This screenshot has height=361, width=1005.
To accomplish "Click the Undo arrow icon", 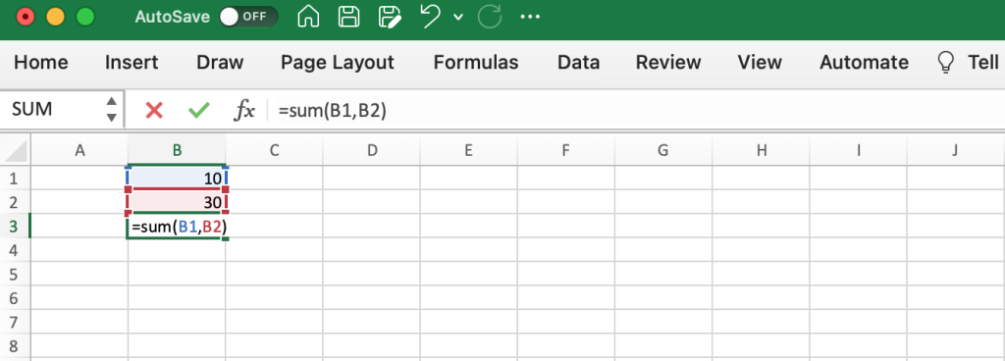I will (432, 17).
